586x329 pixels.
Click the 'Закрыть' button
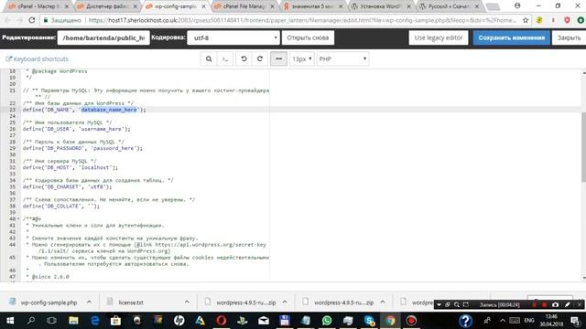coord(569,37)
